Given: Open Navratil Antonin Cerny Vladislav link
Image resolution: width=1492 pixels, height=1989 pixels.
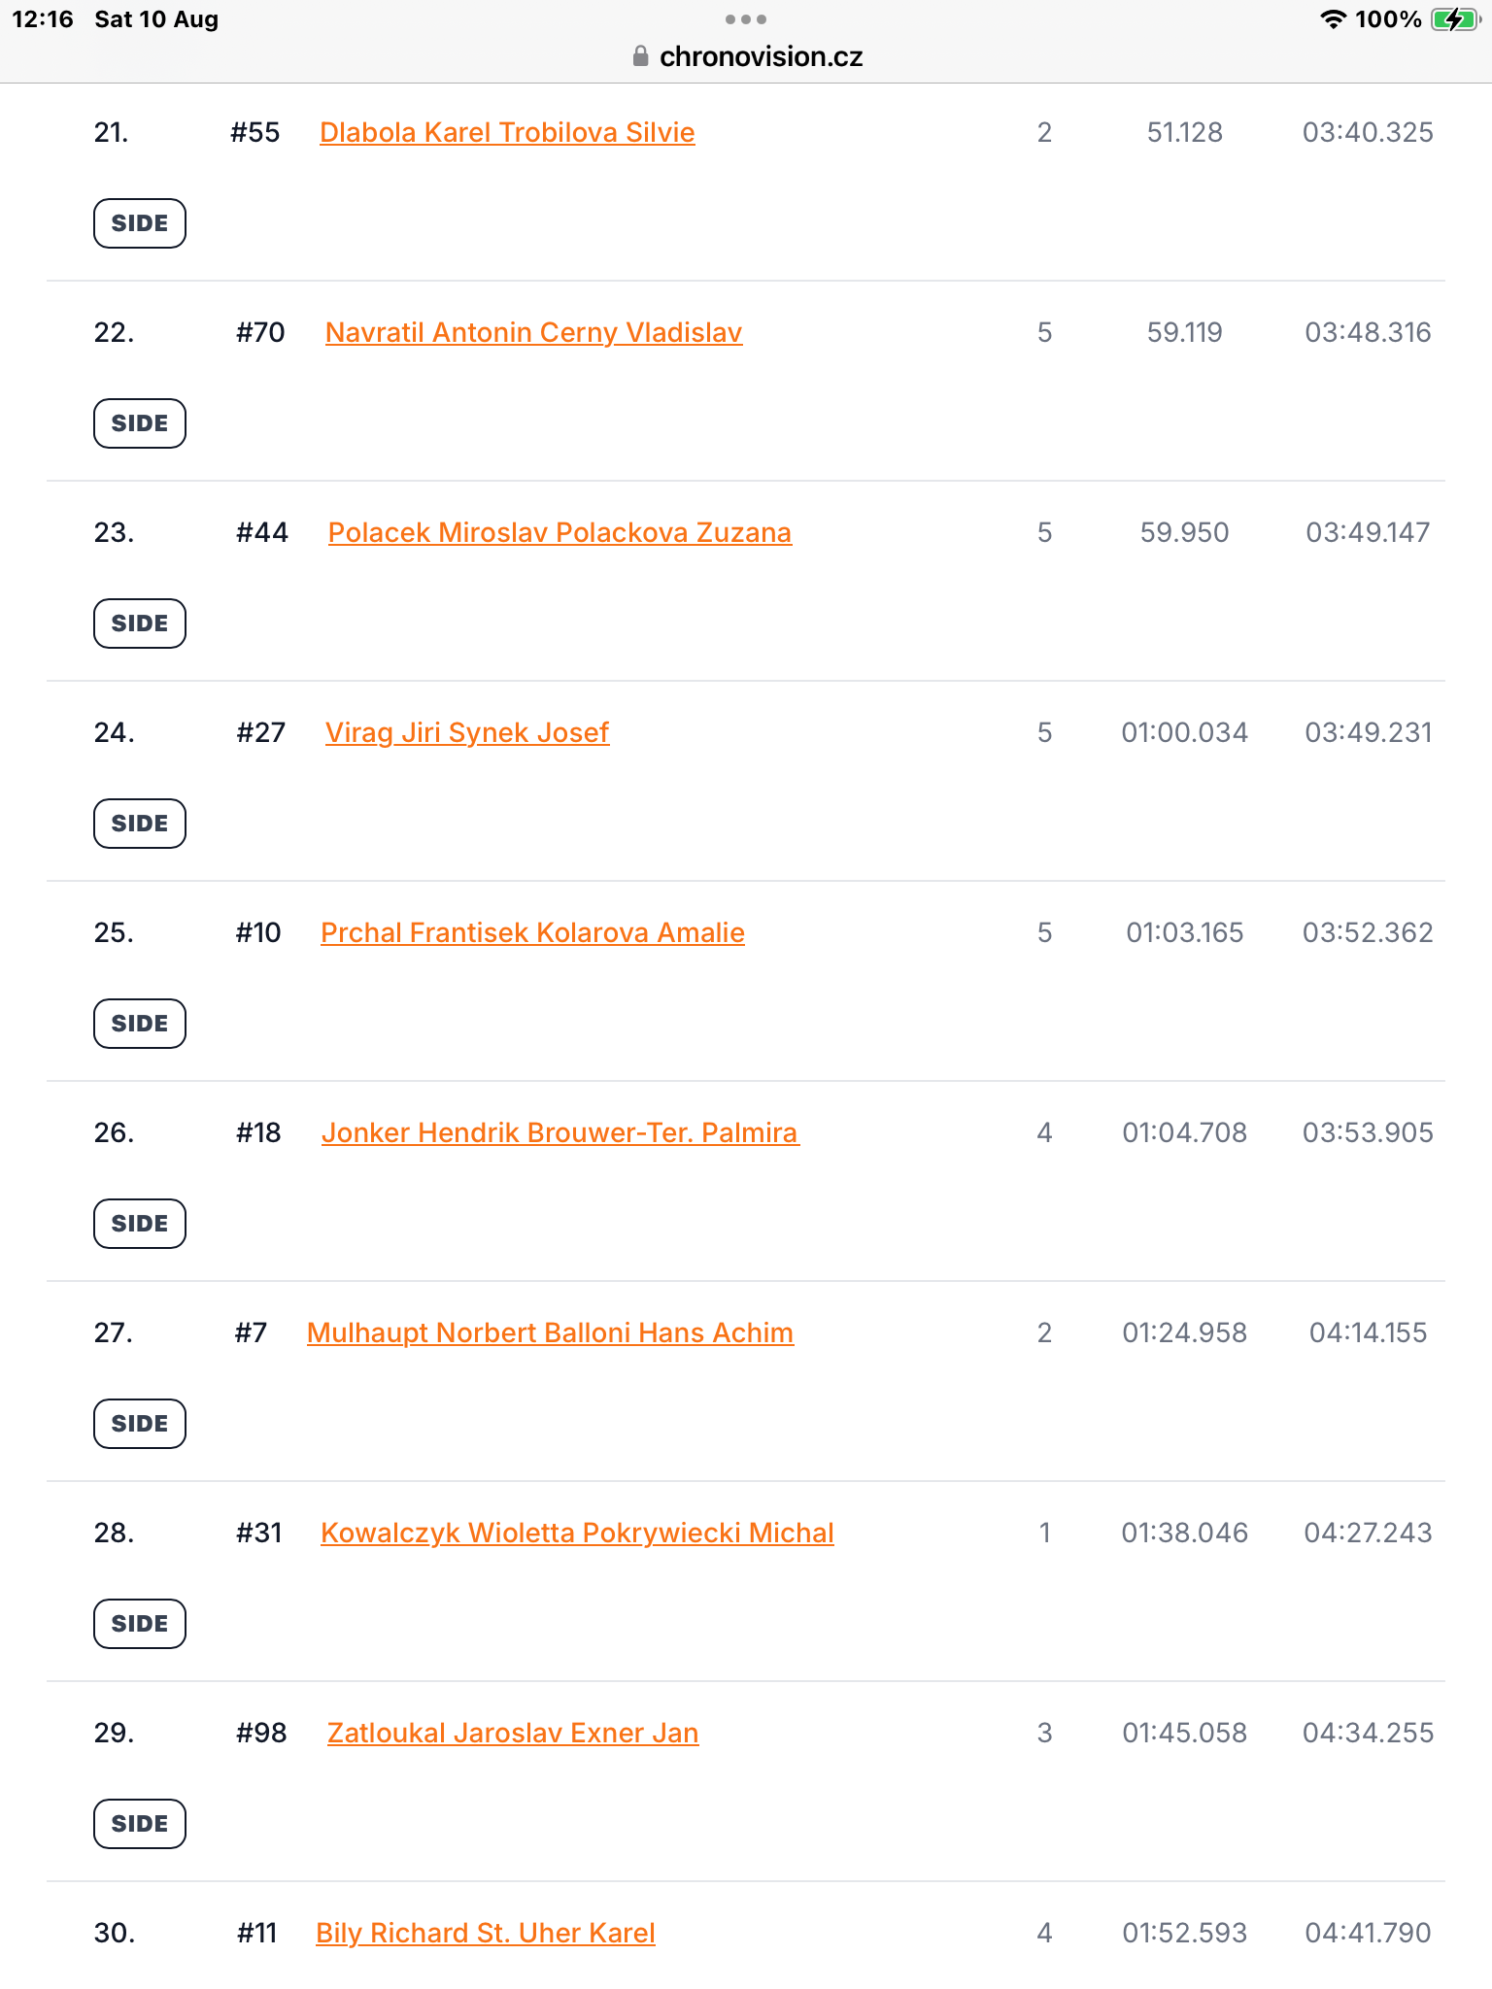Looking at the screenshot, I should click(x=533, y=332).
